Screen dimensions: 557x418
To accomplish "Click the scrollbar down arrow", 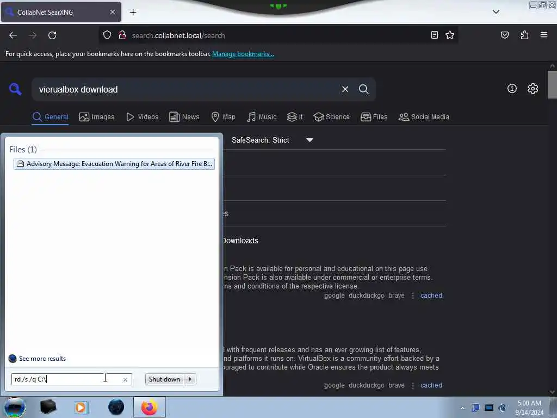I will (552, 392).
